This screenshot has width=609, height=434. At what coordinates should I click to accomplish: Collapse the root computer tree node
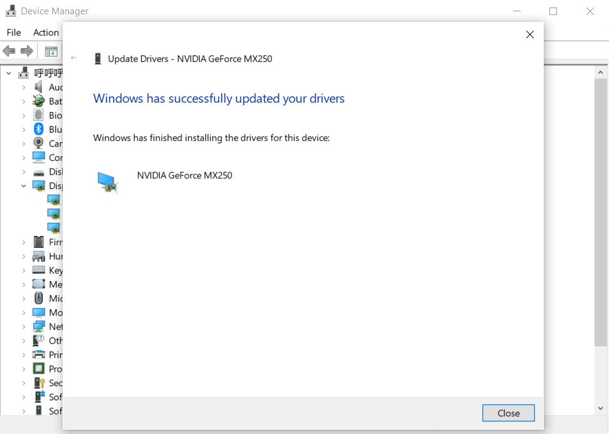click(9, 73)
